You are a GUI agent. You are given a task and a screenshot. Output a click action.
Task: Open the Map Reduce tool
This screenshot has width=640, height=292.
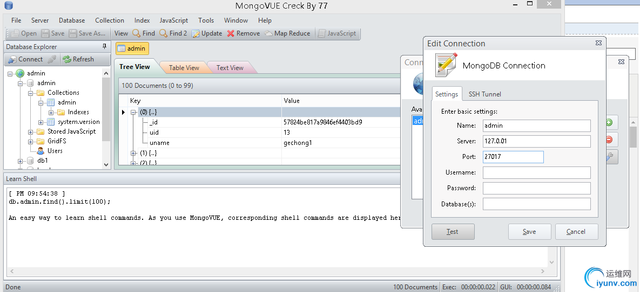tap(287, 33)
